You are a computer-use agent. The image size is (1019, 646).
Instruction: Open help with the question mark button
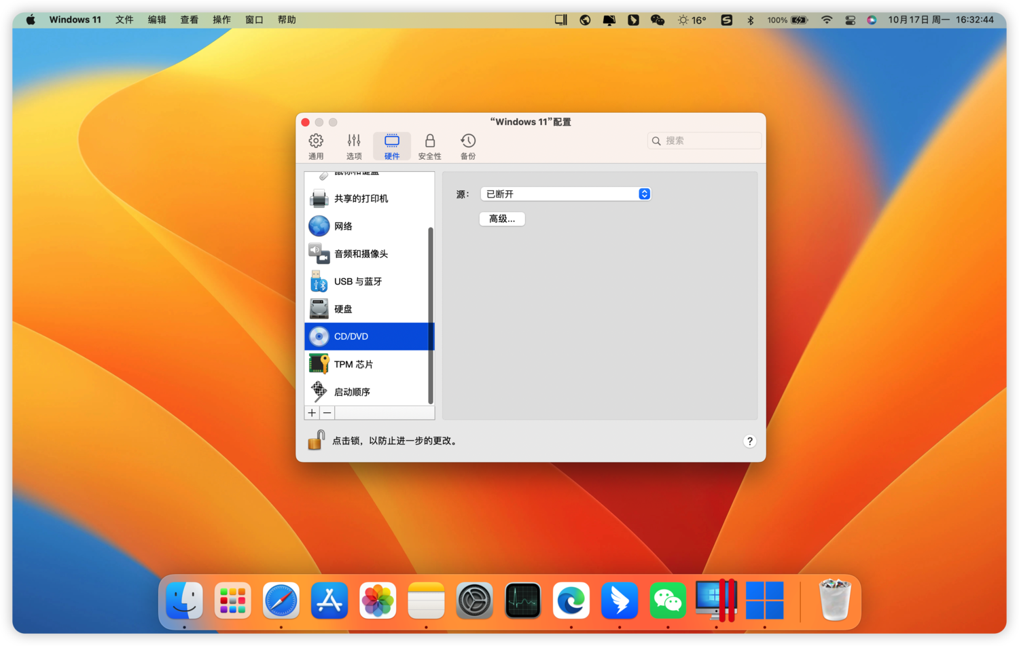(749, 442)
